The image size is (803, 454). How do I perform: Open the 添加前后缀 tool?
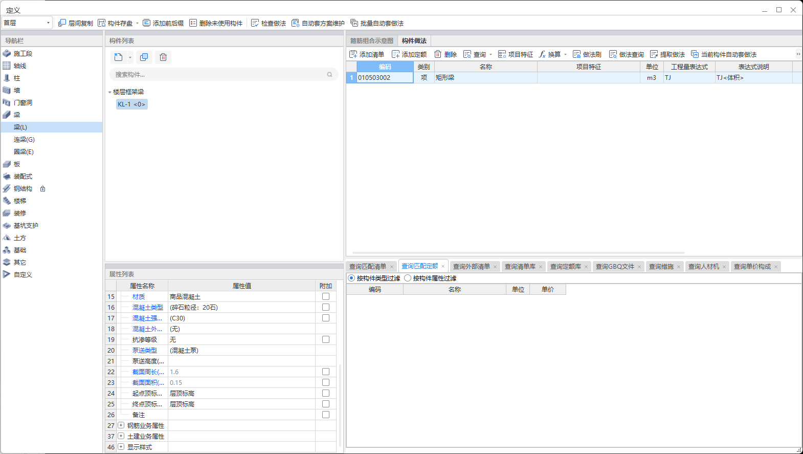(x=163, y=23)
